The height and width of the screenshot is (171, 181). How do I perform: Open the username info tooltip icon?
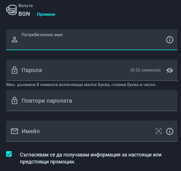pyautogui.click(x=170, y=40)
